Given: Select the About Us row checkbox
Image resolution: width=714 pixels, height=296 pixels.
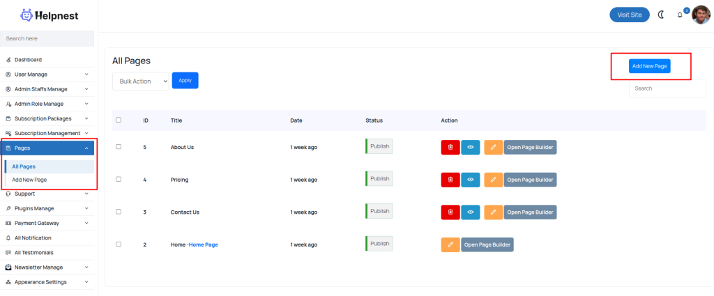Looking at the screenshot, I should tap(119, 146).
